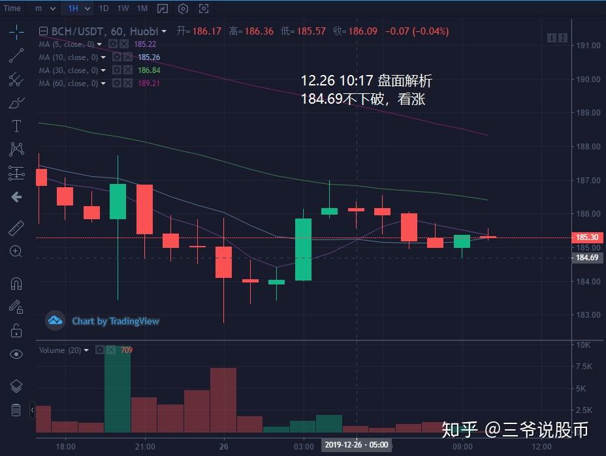The height and width of the screenshot is (456, 606).
Task: Open MA (30, close, 0) dropdown arrow
Action: pos(103,70)
